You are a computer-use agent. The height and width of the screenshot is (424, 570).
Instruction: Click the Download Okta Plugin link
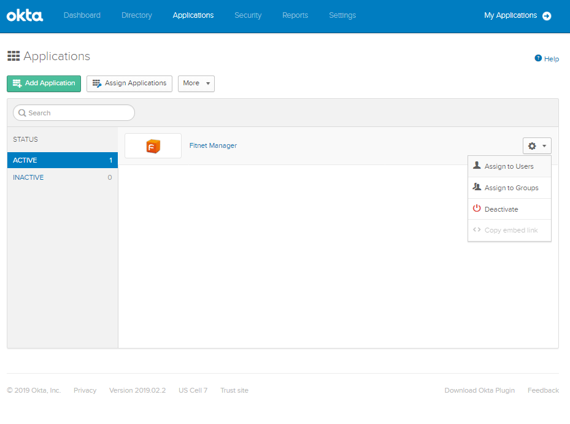pyautogui.click(x=479, y=390)
